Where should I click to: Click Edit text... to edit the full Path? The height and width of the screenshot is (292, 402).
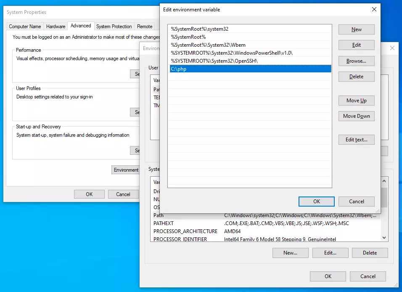356,139
